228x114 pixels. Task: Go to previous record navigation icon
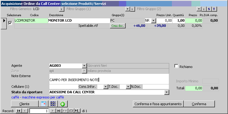[x=25, y=111]
